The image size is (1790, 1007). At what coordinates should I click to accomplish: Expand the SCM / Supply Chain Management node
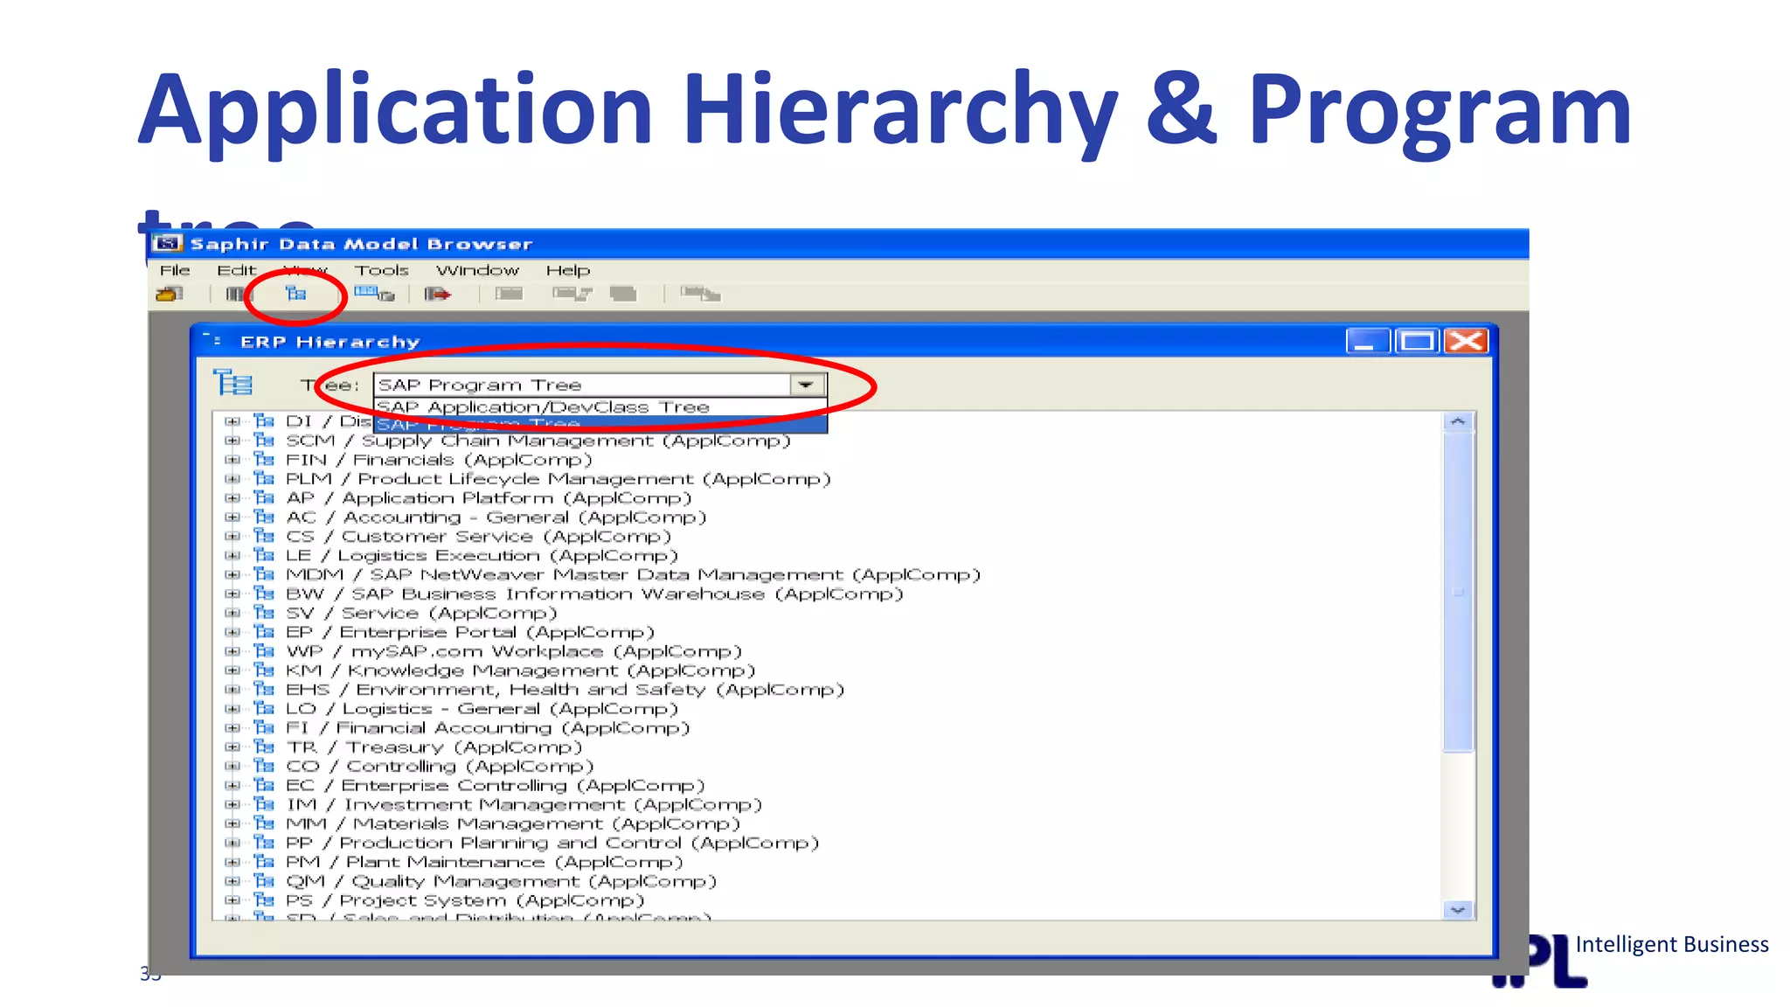coord(232,441)
